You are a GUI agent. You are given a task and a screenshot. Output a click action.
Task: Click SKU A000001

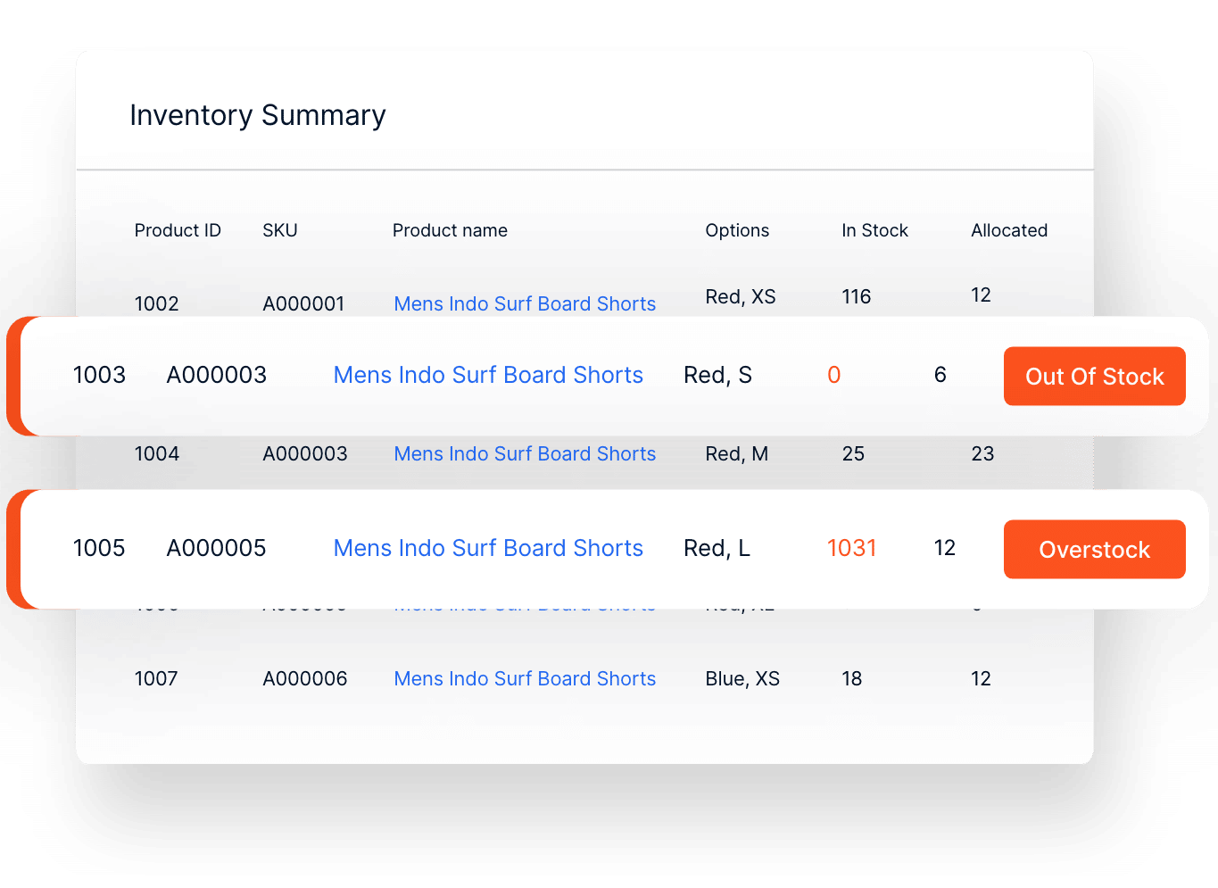tap(303, 303)
